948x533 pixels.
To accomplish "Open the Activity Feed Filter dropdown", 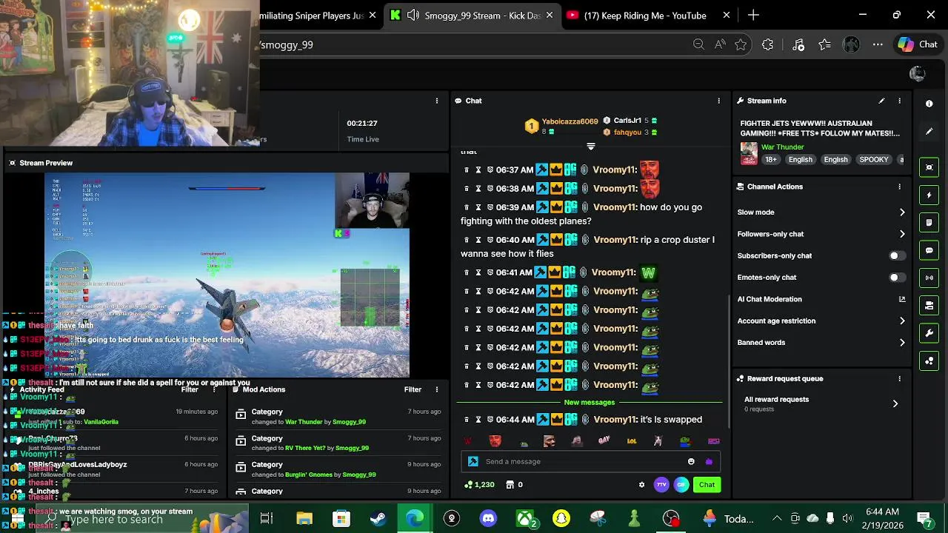I will [190, 389].
